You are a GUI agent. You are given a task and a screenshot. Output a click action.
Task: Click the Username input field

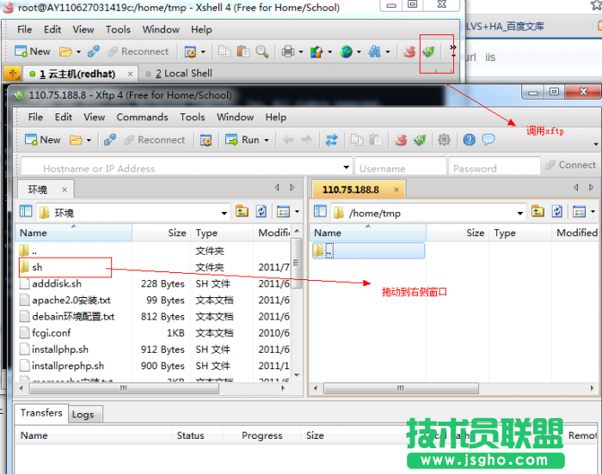coord(401,167)
